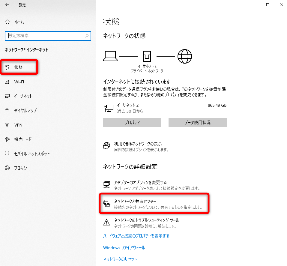This screenshot has width=287, height=266.
Task: Go to ホーム in settings
Action: tap(19, 22)
